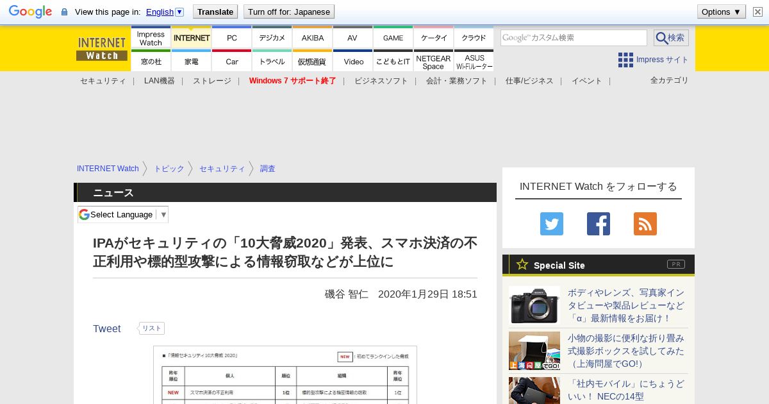Click the 調査 breadcrumb link

[267, 169]
